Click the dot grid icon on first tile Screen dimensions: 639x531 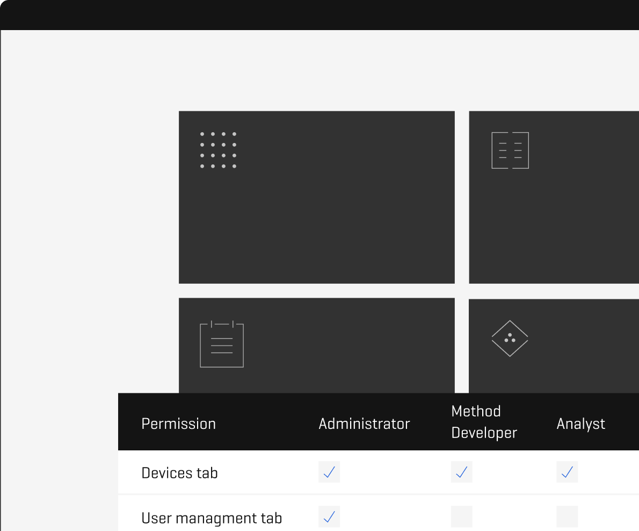pyautogui.click(x=218, y=150)
